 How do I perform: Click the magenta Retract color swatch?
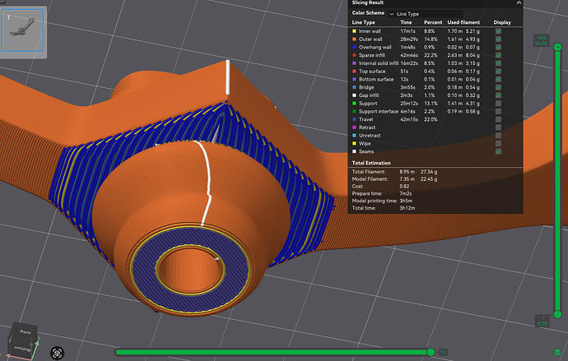354,127
